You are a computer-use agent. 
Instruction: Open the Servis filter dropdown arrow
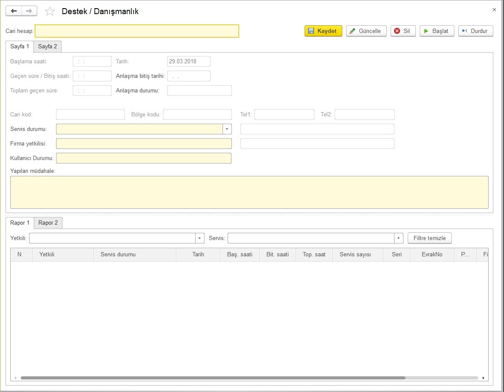point(398,238)
